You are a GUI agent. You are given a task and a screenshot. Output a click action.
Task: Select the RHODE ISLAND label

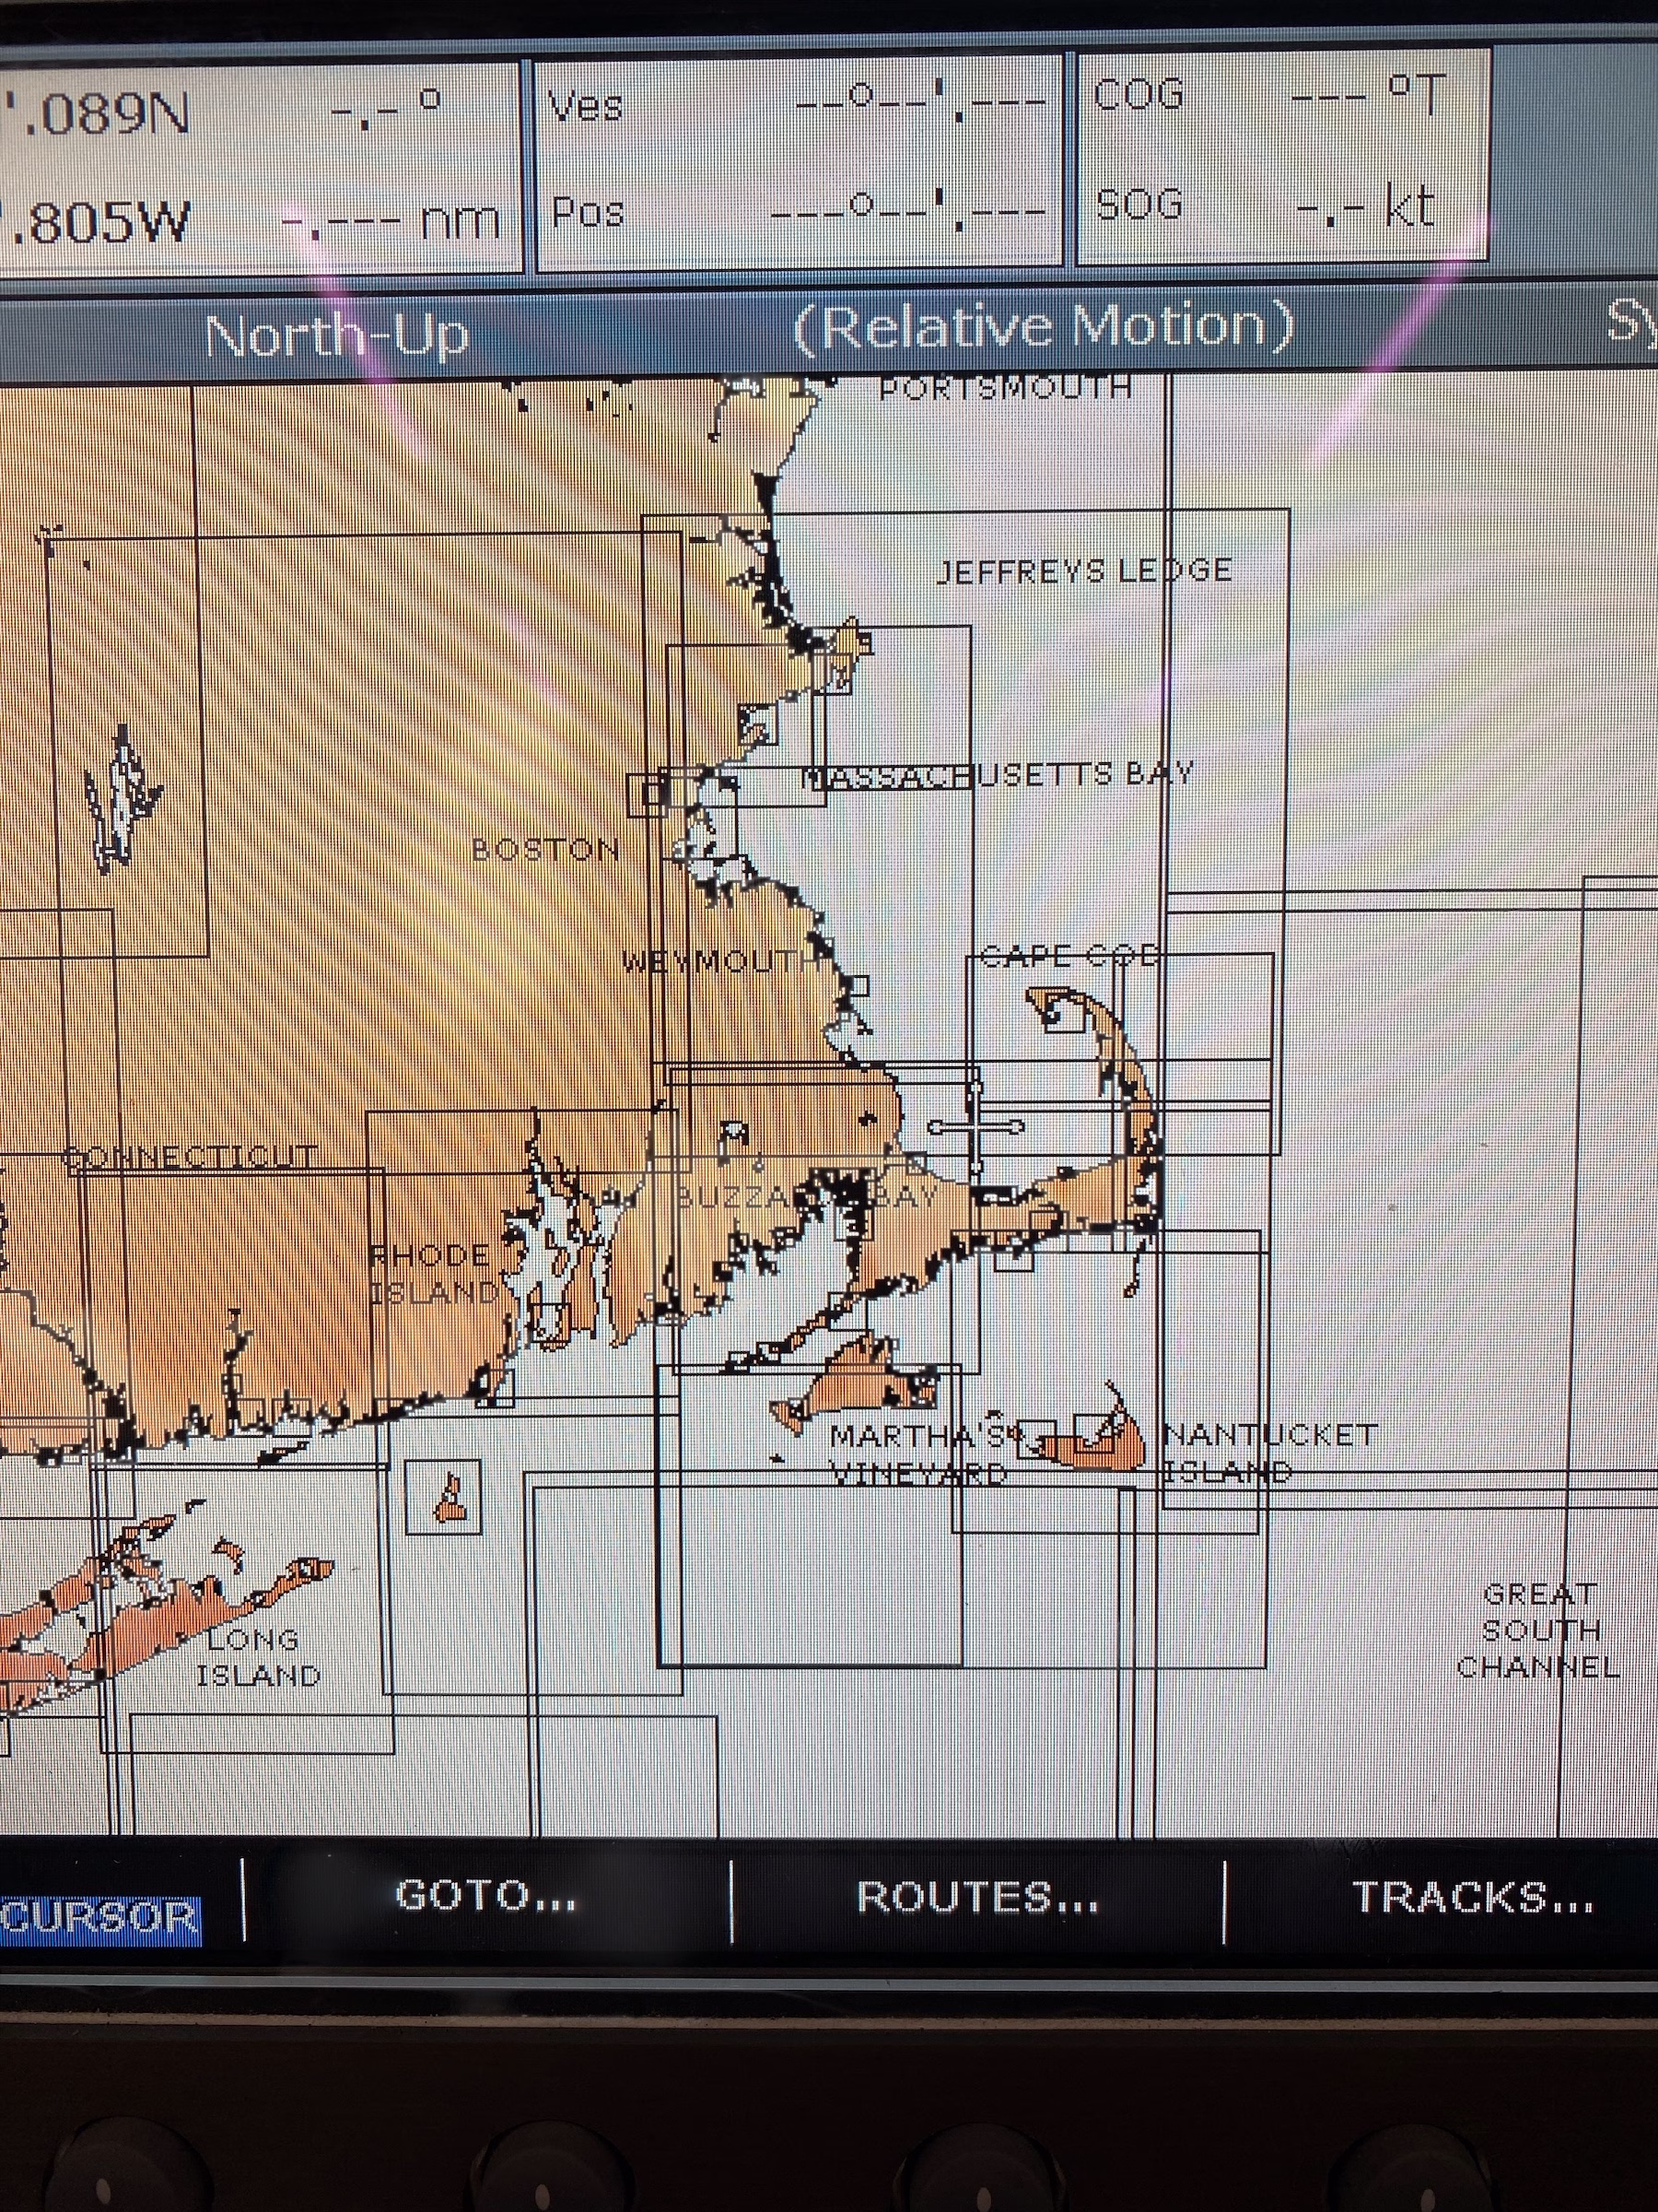[x=435, y=1274]
